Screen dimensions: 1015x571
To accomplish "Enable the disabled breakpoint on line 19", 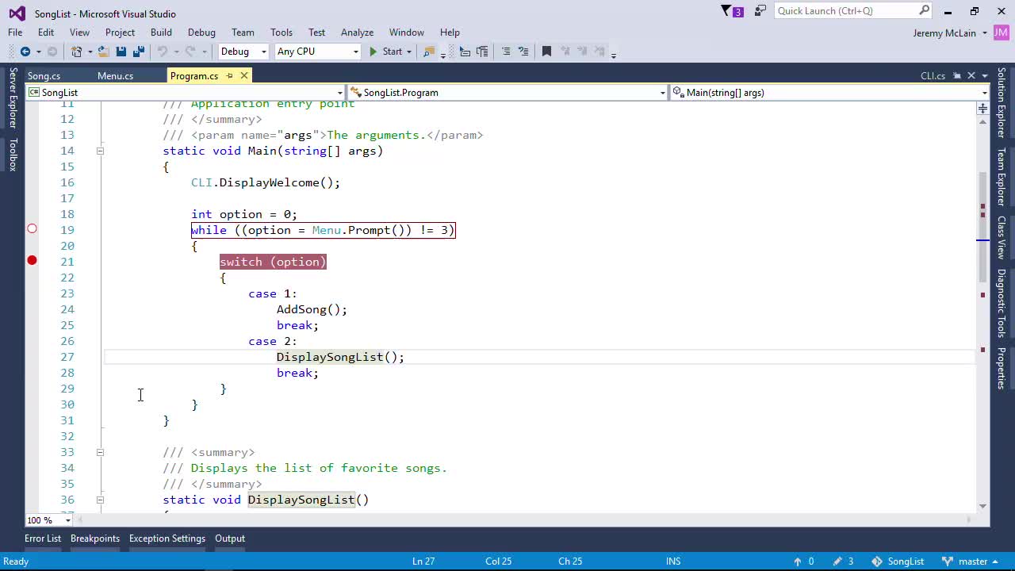I will pos(32,229).
